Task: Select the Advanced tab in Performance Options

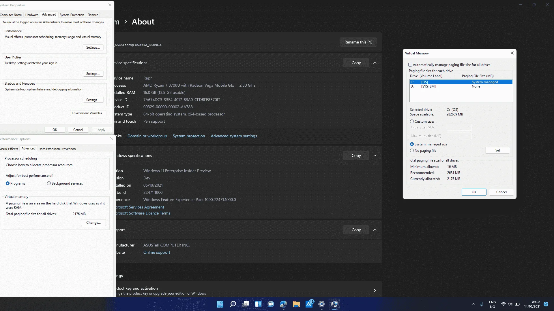Action: pyautogui.click(x=28, y=148)
